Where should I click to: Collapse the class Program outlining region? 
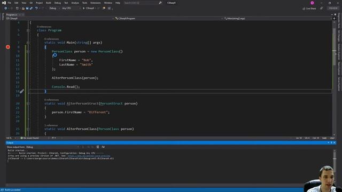click(28, 30)
